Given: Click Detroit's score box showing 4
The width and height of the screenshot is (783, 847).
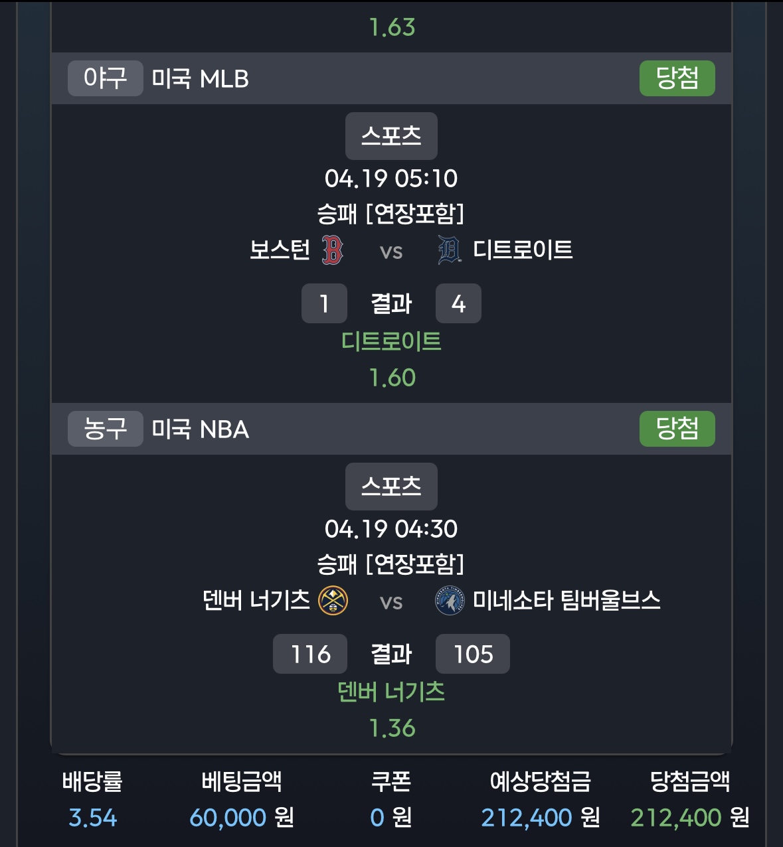Looking at the screenshot, I should (x=458, y=303).
